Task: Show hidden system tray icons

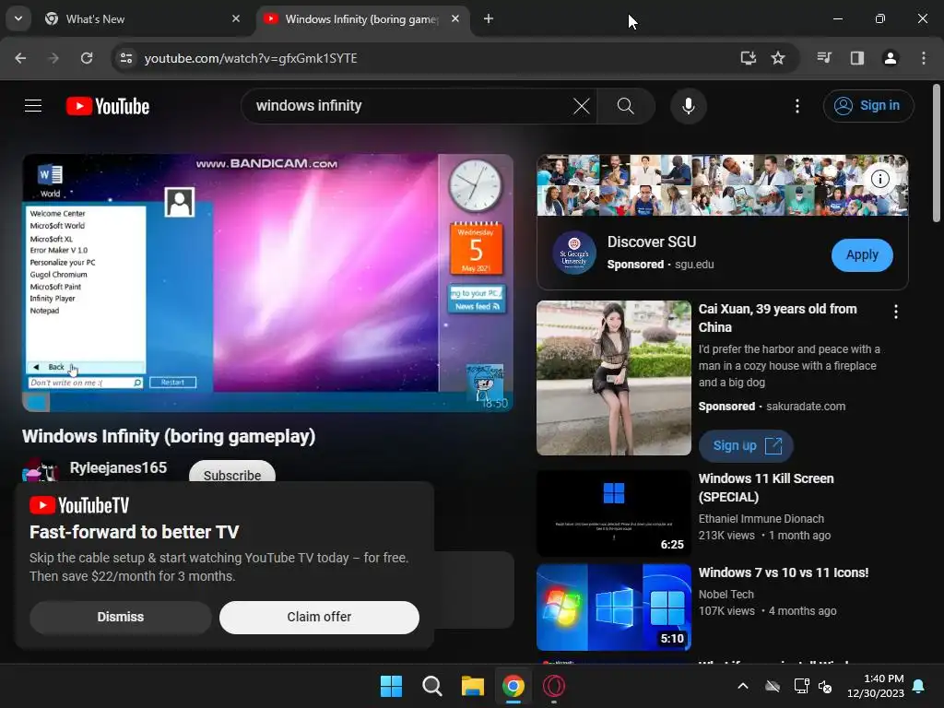Action: [x=743, y=686]
